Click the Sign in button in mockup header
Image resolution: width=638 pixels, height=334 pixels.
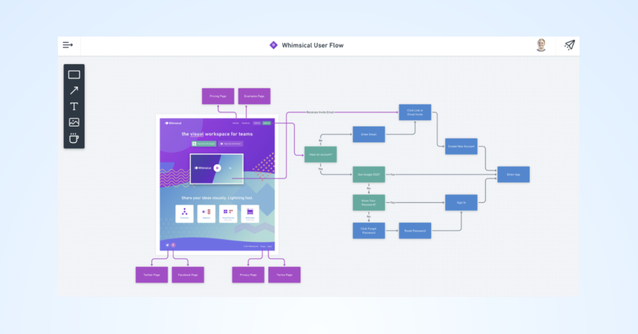click(257, 123)
